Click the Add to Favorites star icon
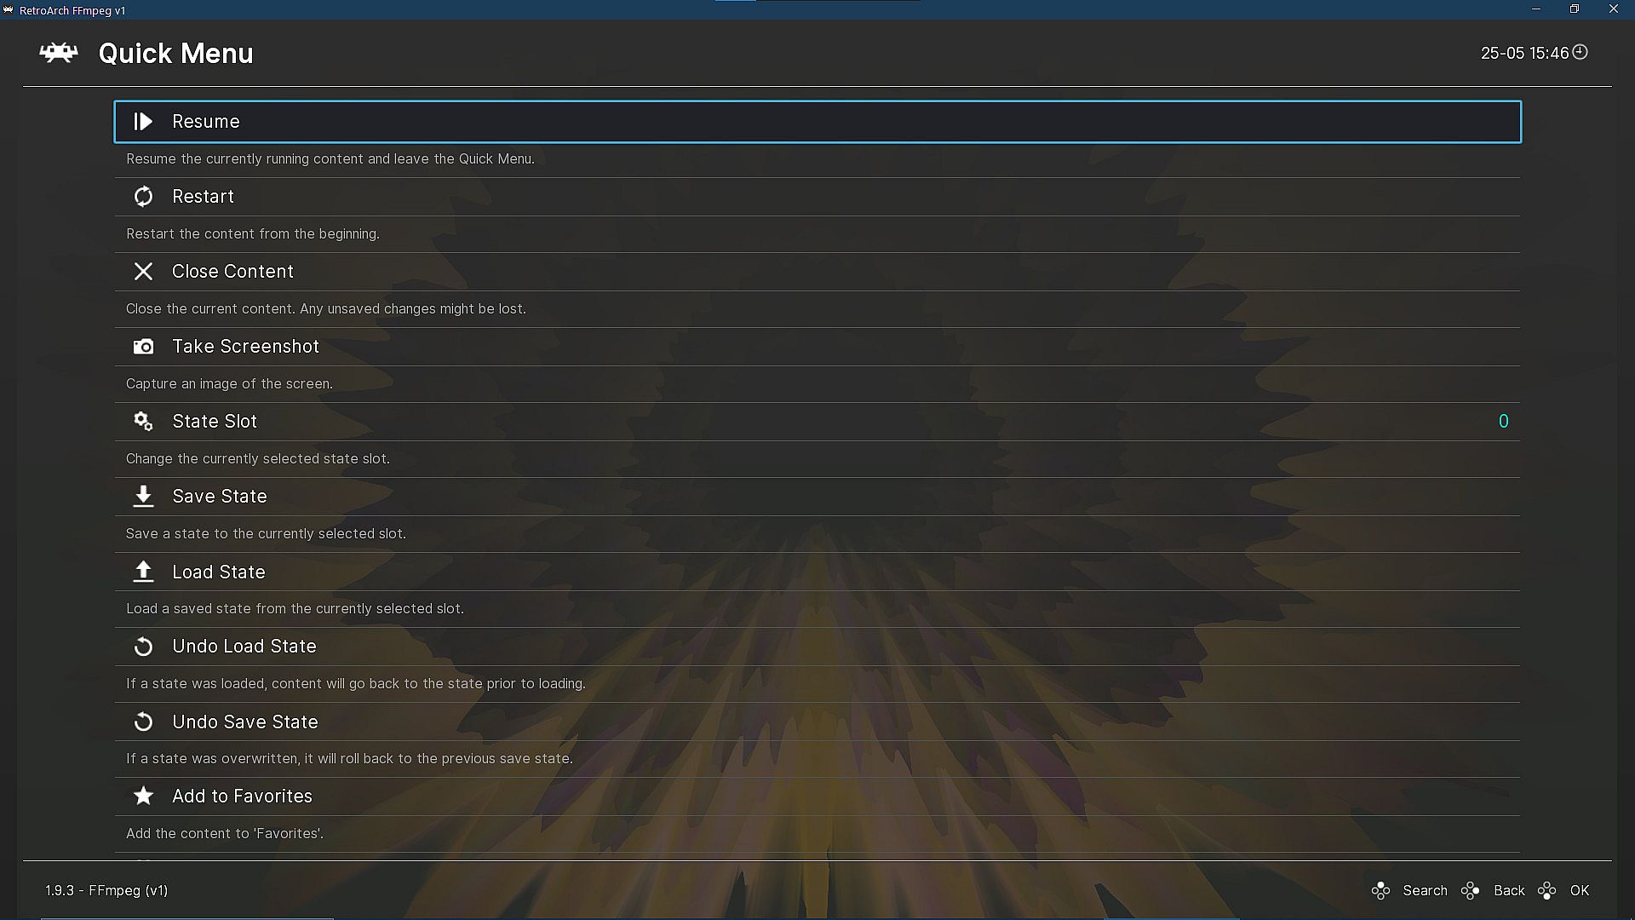 tap(143, 796)
